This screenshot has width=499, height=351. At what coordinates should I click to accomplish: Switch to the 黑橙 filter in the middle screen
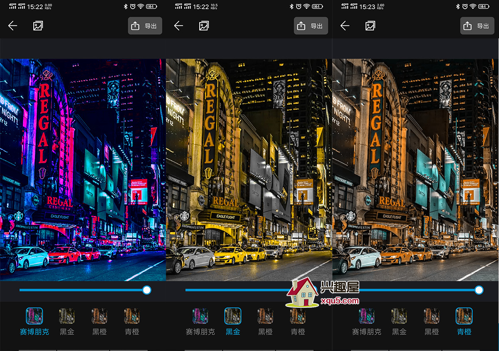click(265, 322)
